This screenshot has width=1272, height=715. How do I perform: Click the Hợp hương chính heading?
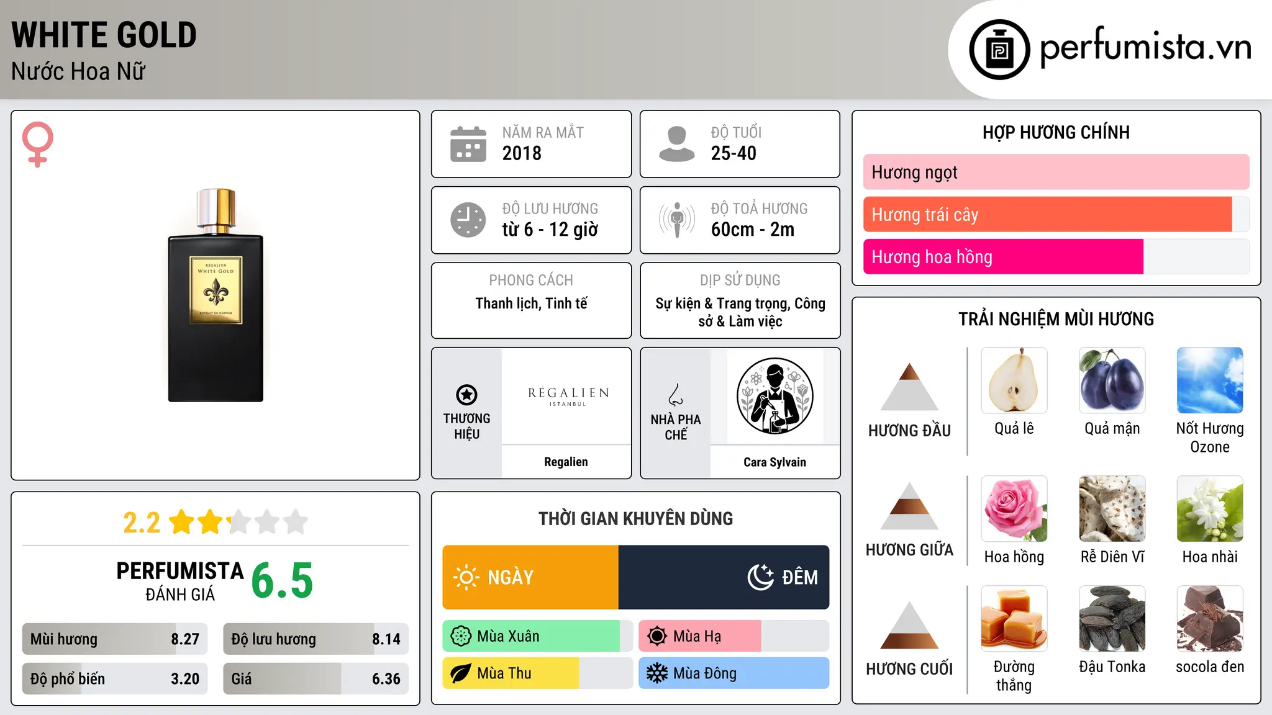(x=1056, y=132)
